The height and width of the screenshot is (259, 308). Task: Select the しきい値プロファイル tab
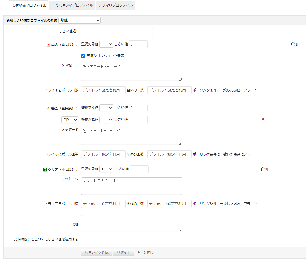pos(29,5)
